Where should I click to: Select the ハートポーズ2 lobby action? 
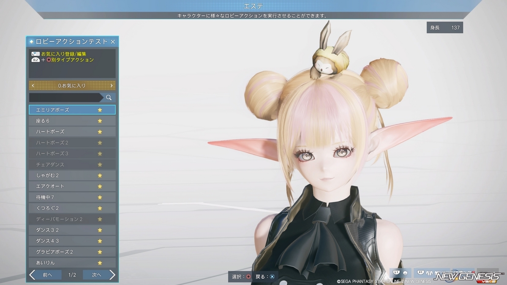point(72,143)
